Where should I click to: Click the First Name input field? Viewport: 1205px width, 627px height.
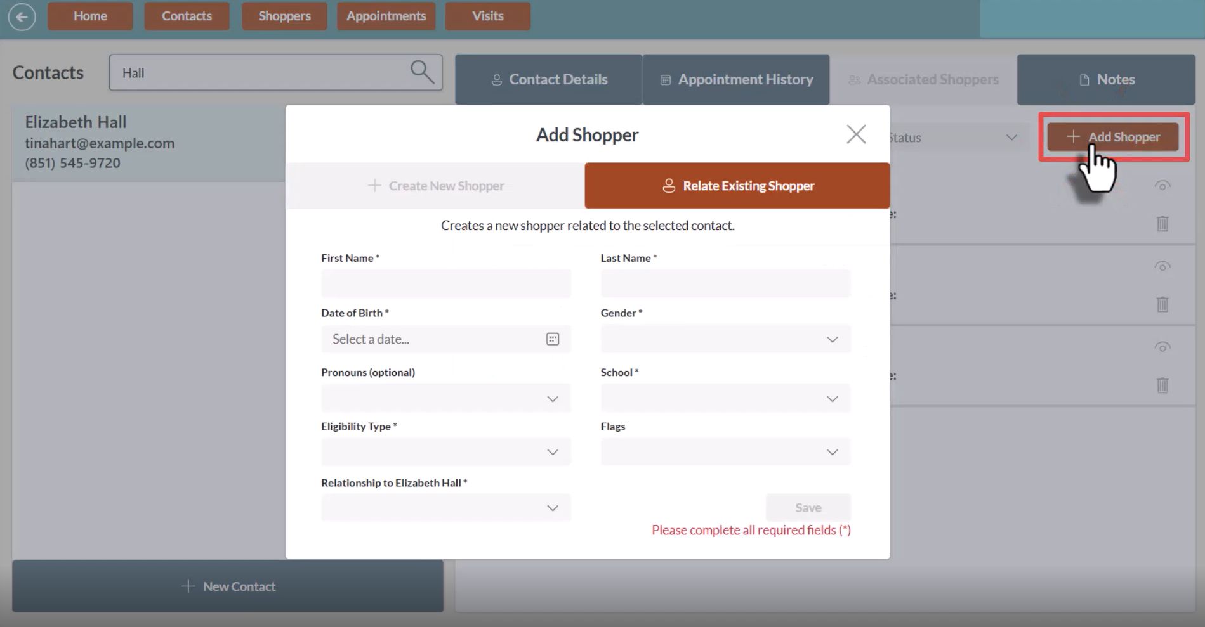tap(445, 283)
